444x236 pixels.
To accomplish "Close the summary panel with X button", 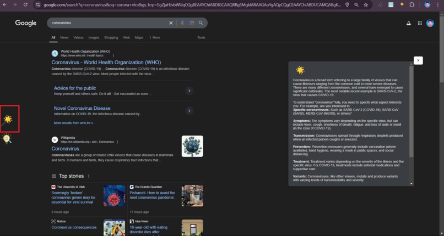I will (x=418, y=60).
